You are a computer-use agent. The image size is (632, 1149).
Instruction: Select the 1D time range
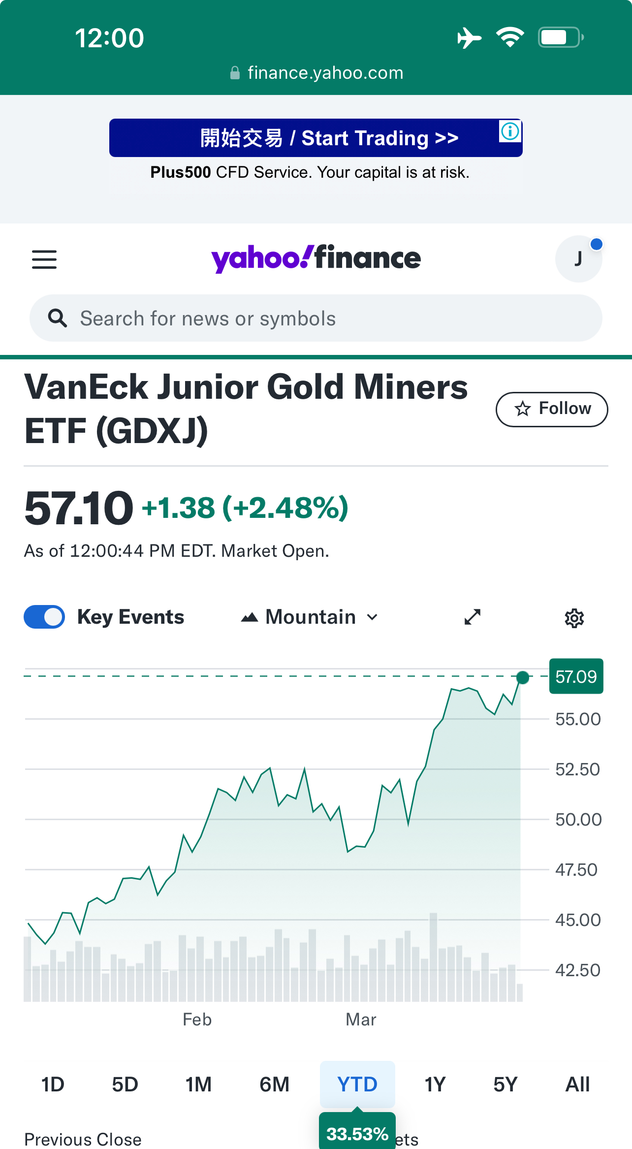pos(53,1084)
